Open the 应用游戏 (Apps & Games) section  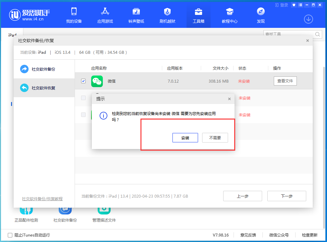[x=105, y=15]
